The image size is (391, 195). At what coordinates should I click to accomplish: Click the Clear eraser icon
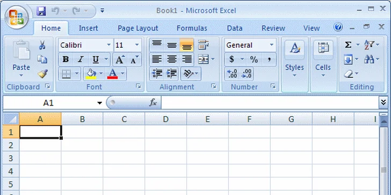[x=349, y=73]
